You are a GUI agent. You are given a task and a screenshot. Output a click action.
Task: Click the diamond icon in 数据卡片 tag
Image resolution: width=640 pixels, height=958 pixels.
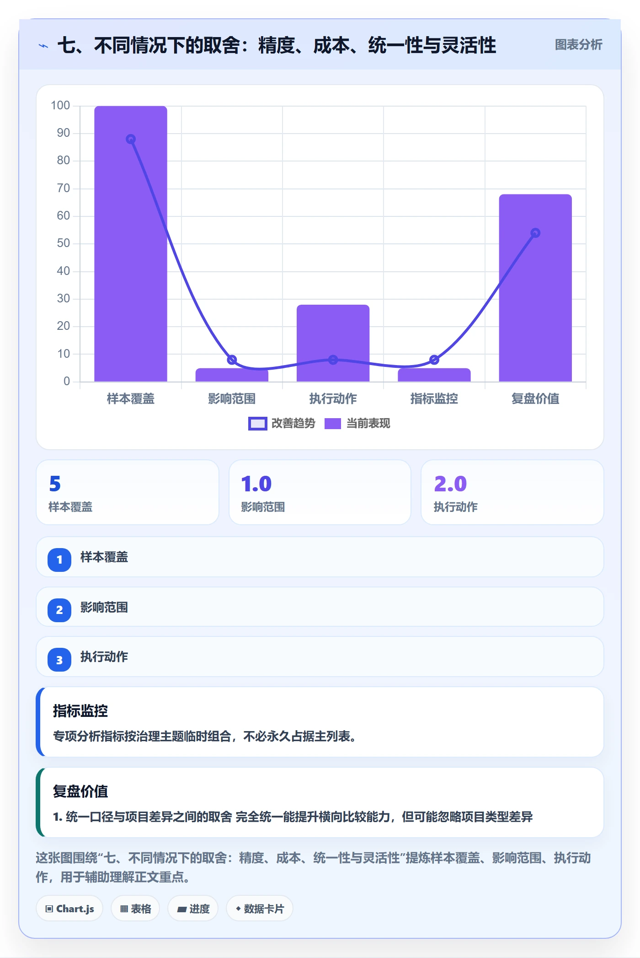pos(238,909)
